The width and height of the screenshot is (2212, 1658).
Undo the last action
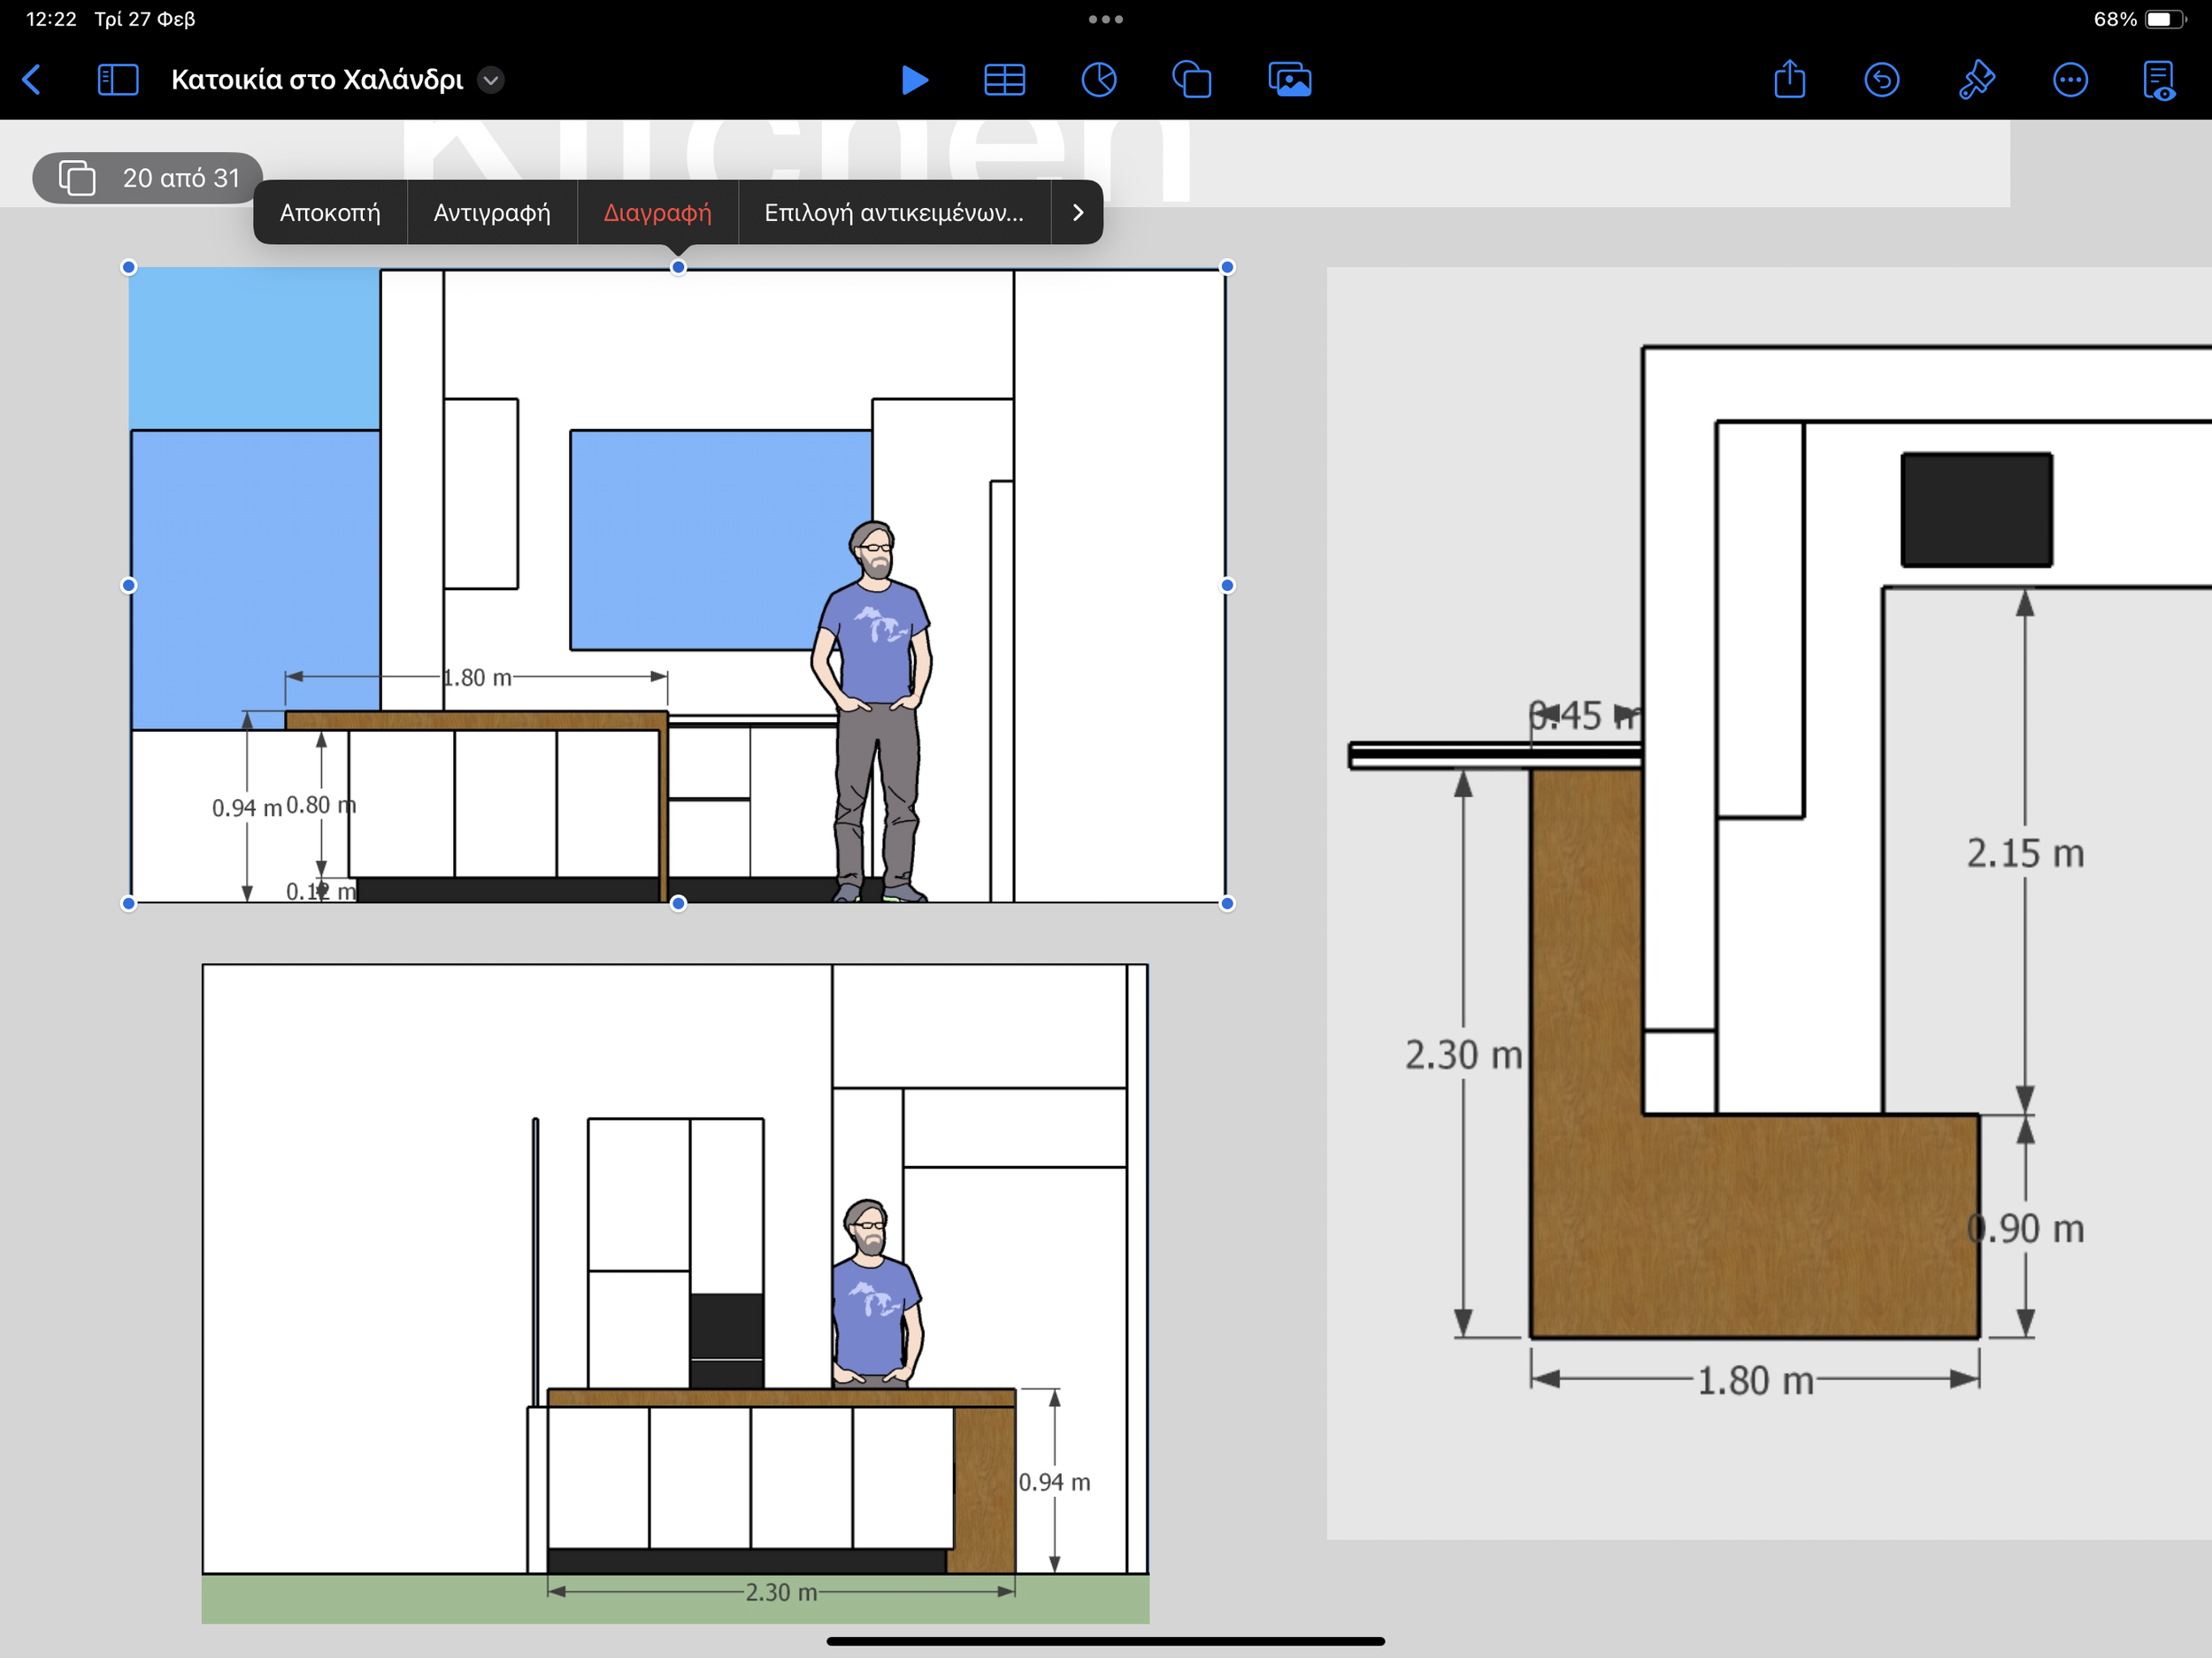pos(1881,79)
